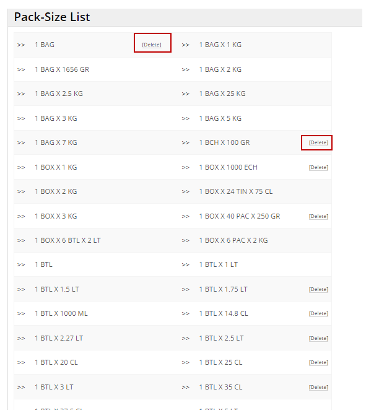379x413 pixels.
Task: Click the >> arrow next to 1 BTL
Action: tap(21, 264)
